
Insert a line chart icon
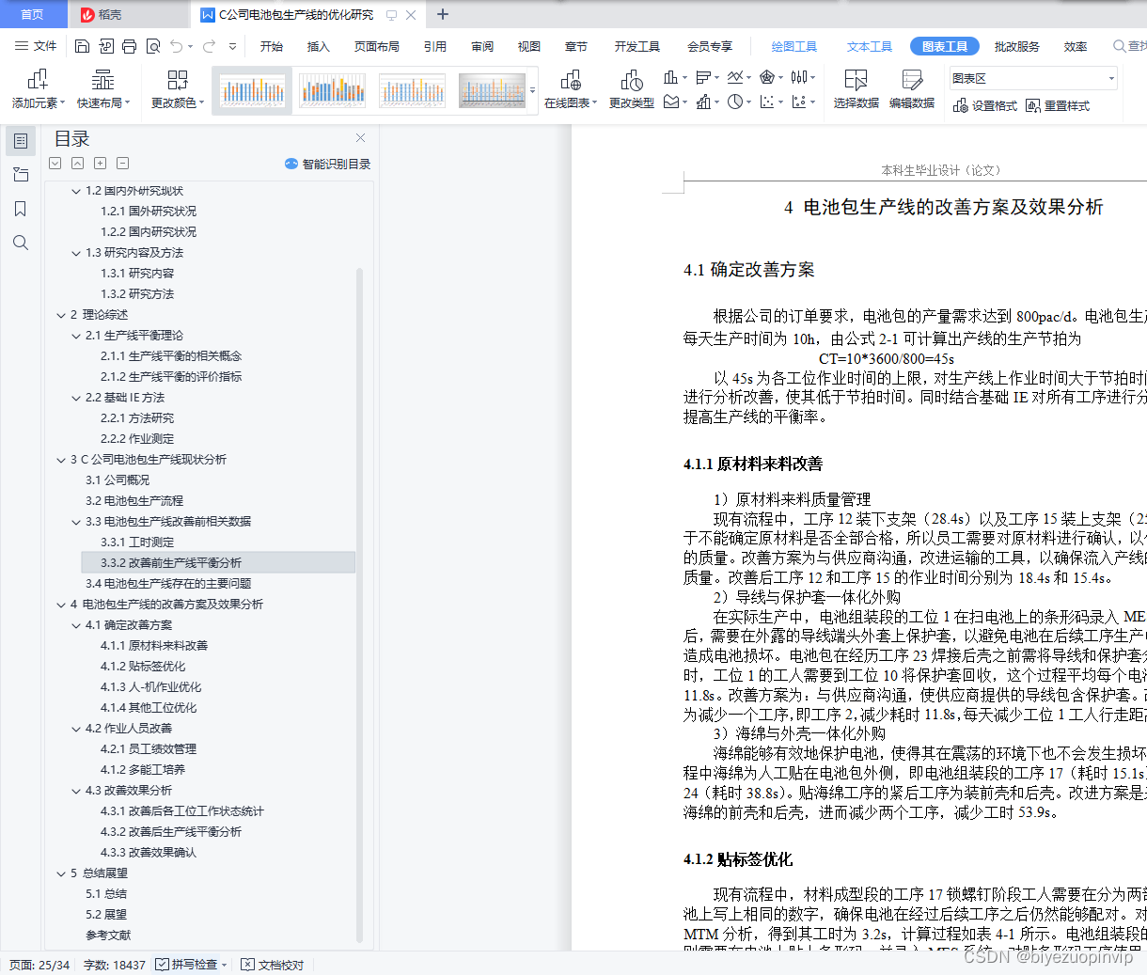tap(735, 78)
